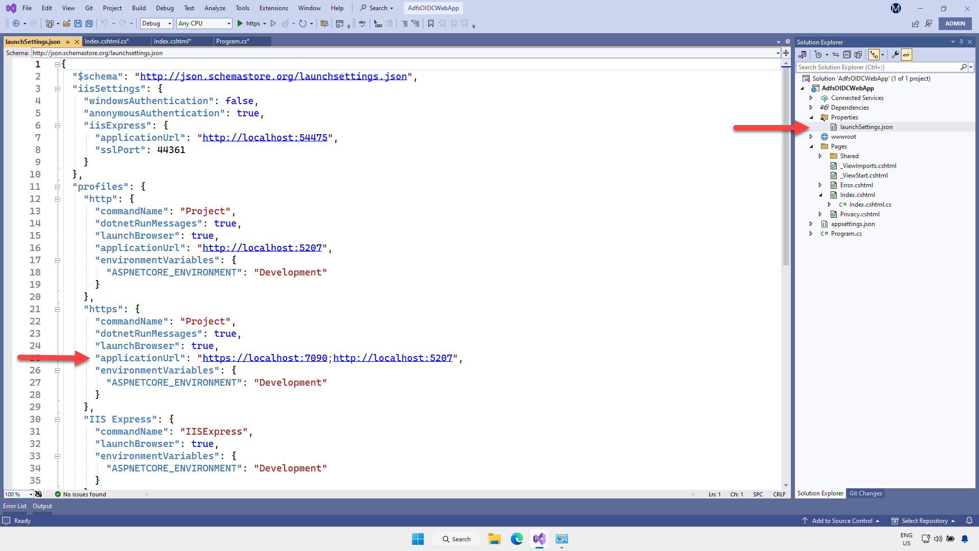Open the Analyze menu
The height and width of the screenshot is (551, 979).
[x=215, y=8]
